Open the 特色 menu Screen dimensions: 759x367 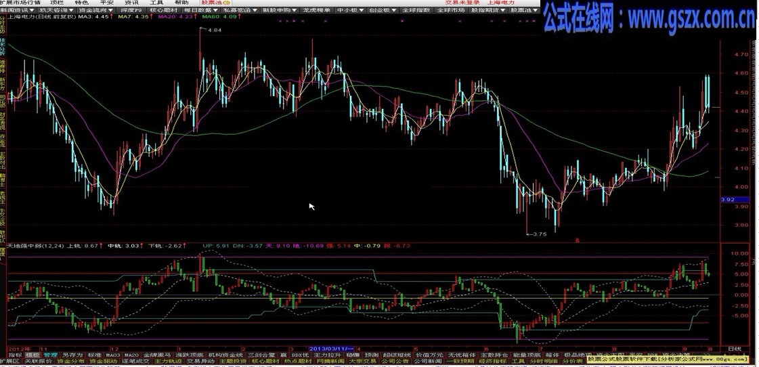pyautogui.click(x=81, y=3)
